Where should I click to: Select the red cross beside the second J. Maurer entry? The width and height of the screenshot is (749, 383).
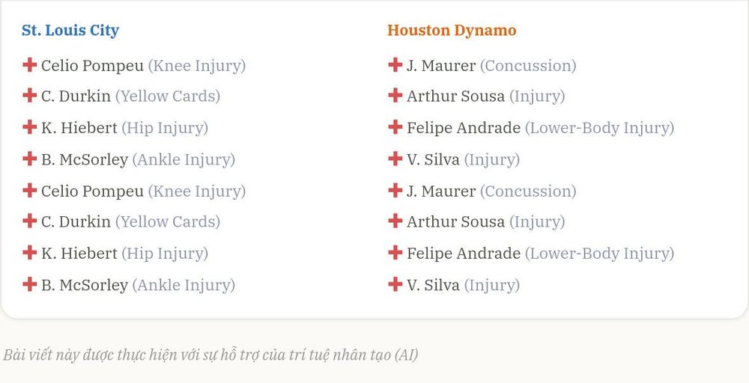(x=395, y=190)
